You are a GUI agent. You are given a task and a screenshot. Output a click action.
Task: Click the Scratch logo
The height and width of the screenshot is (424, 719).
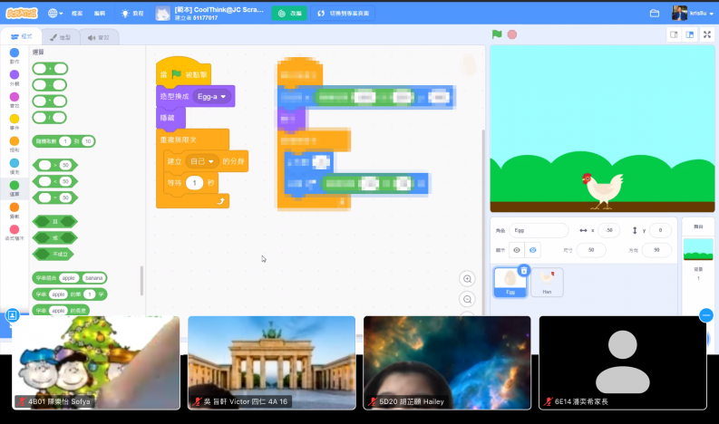click(20, 14)
